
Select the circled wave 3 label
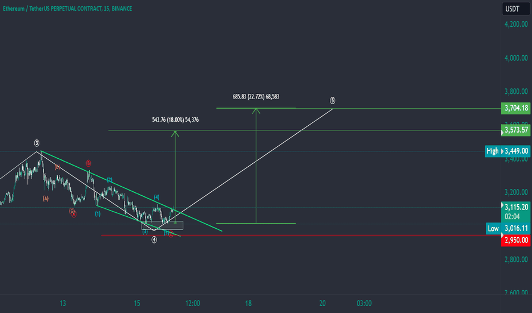coord(37,143)
